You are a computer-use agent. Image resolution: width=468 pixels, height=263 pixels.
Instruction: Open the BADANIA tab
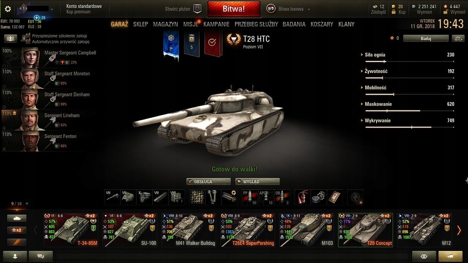pyautogui.click(x=294, y=24)
